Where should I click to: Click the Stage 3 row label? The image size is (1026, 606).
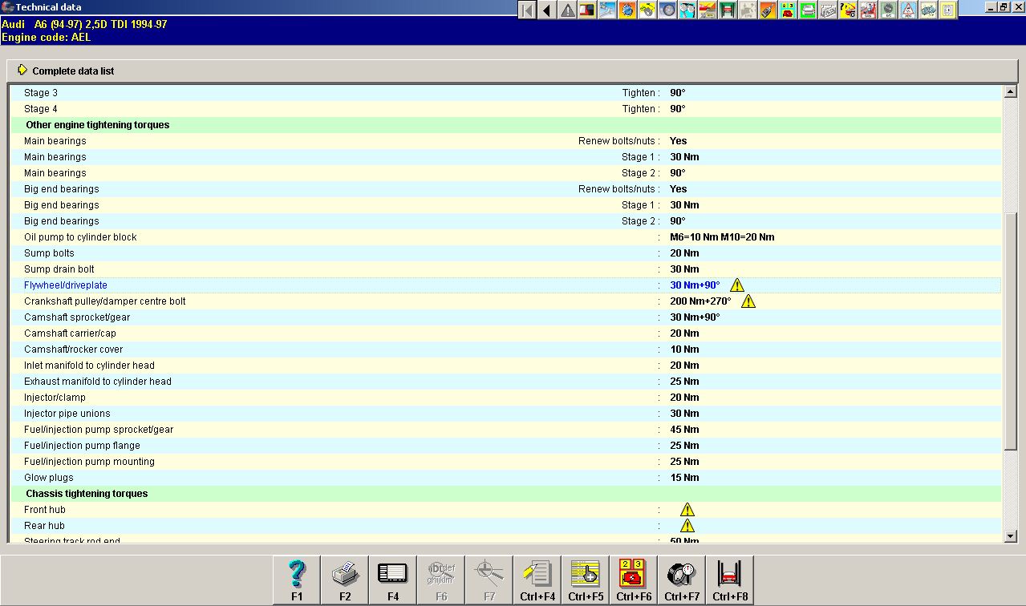point(41,93)
